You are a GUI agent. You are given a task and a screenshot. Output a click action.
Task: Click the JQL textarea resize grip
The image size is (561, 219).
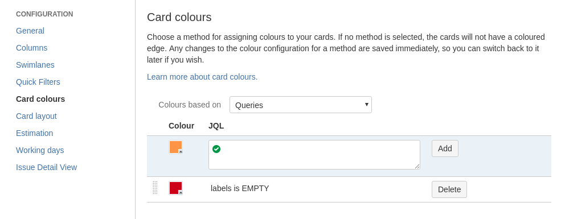click(x=417, y=167)
